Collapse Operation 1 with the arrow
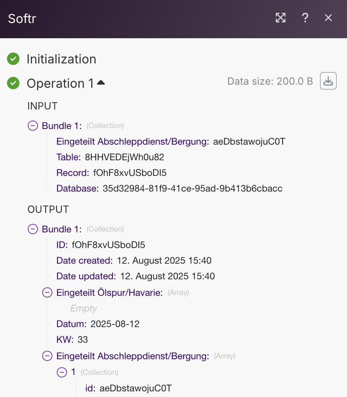 101,82
